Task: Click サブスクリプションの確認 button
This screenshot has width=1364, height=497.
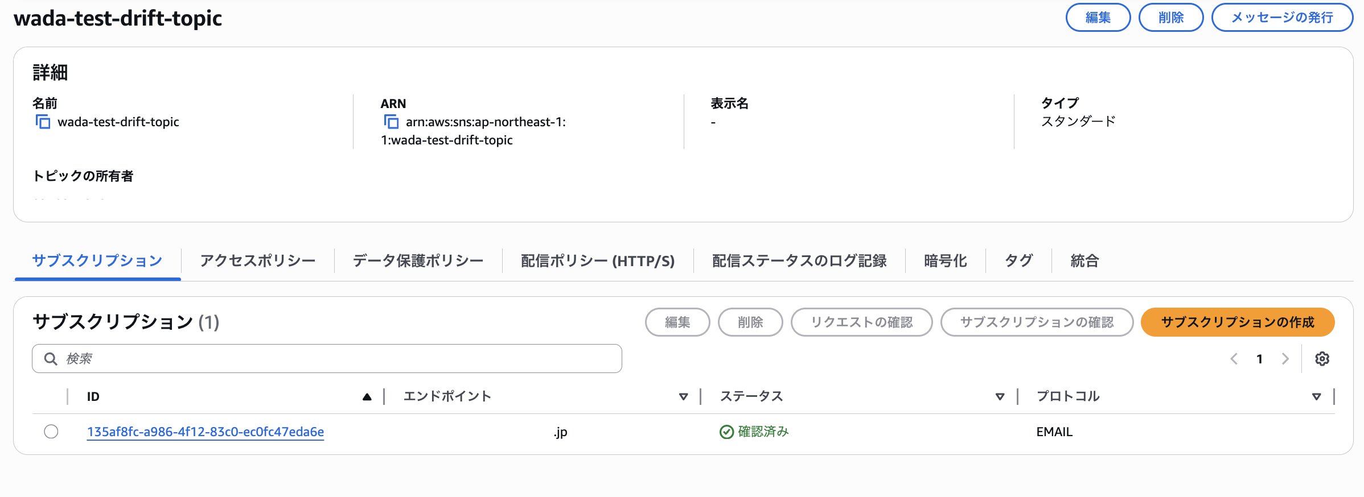Action: [1037, 322]
